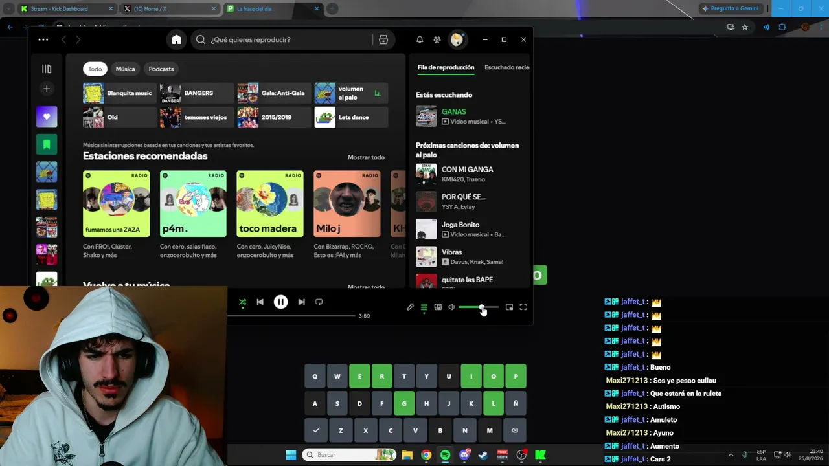Viewport: 829px width, 466px height.
Task: Open the Spotify profile avatar menu
Action: coord(457,39)
